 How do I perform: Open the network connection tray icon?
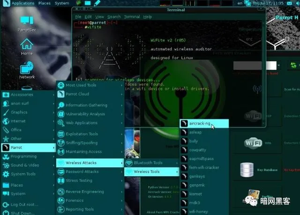tap(248, 3)
